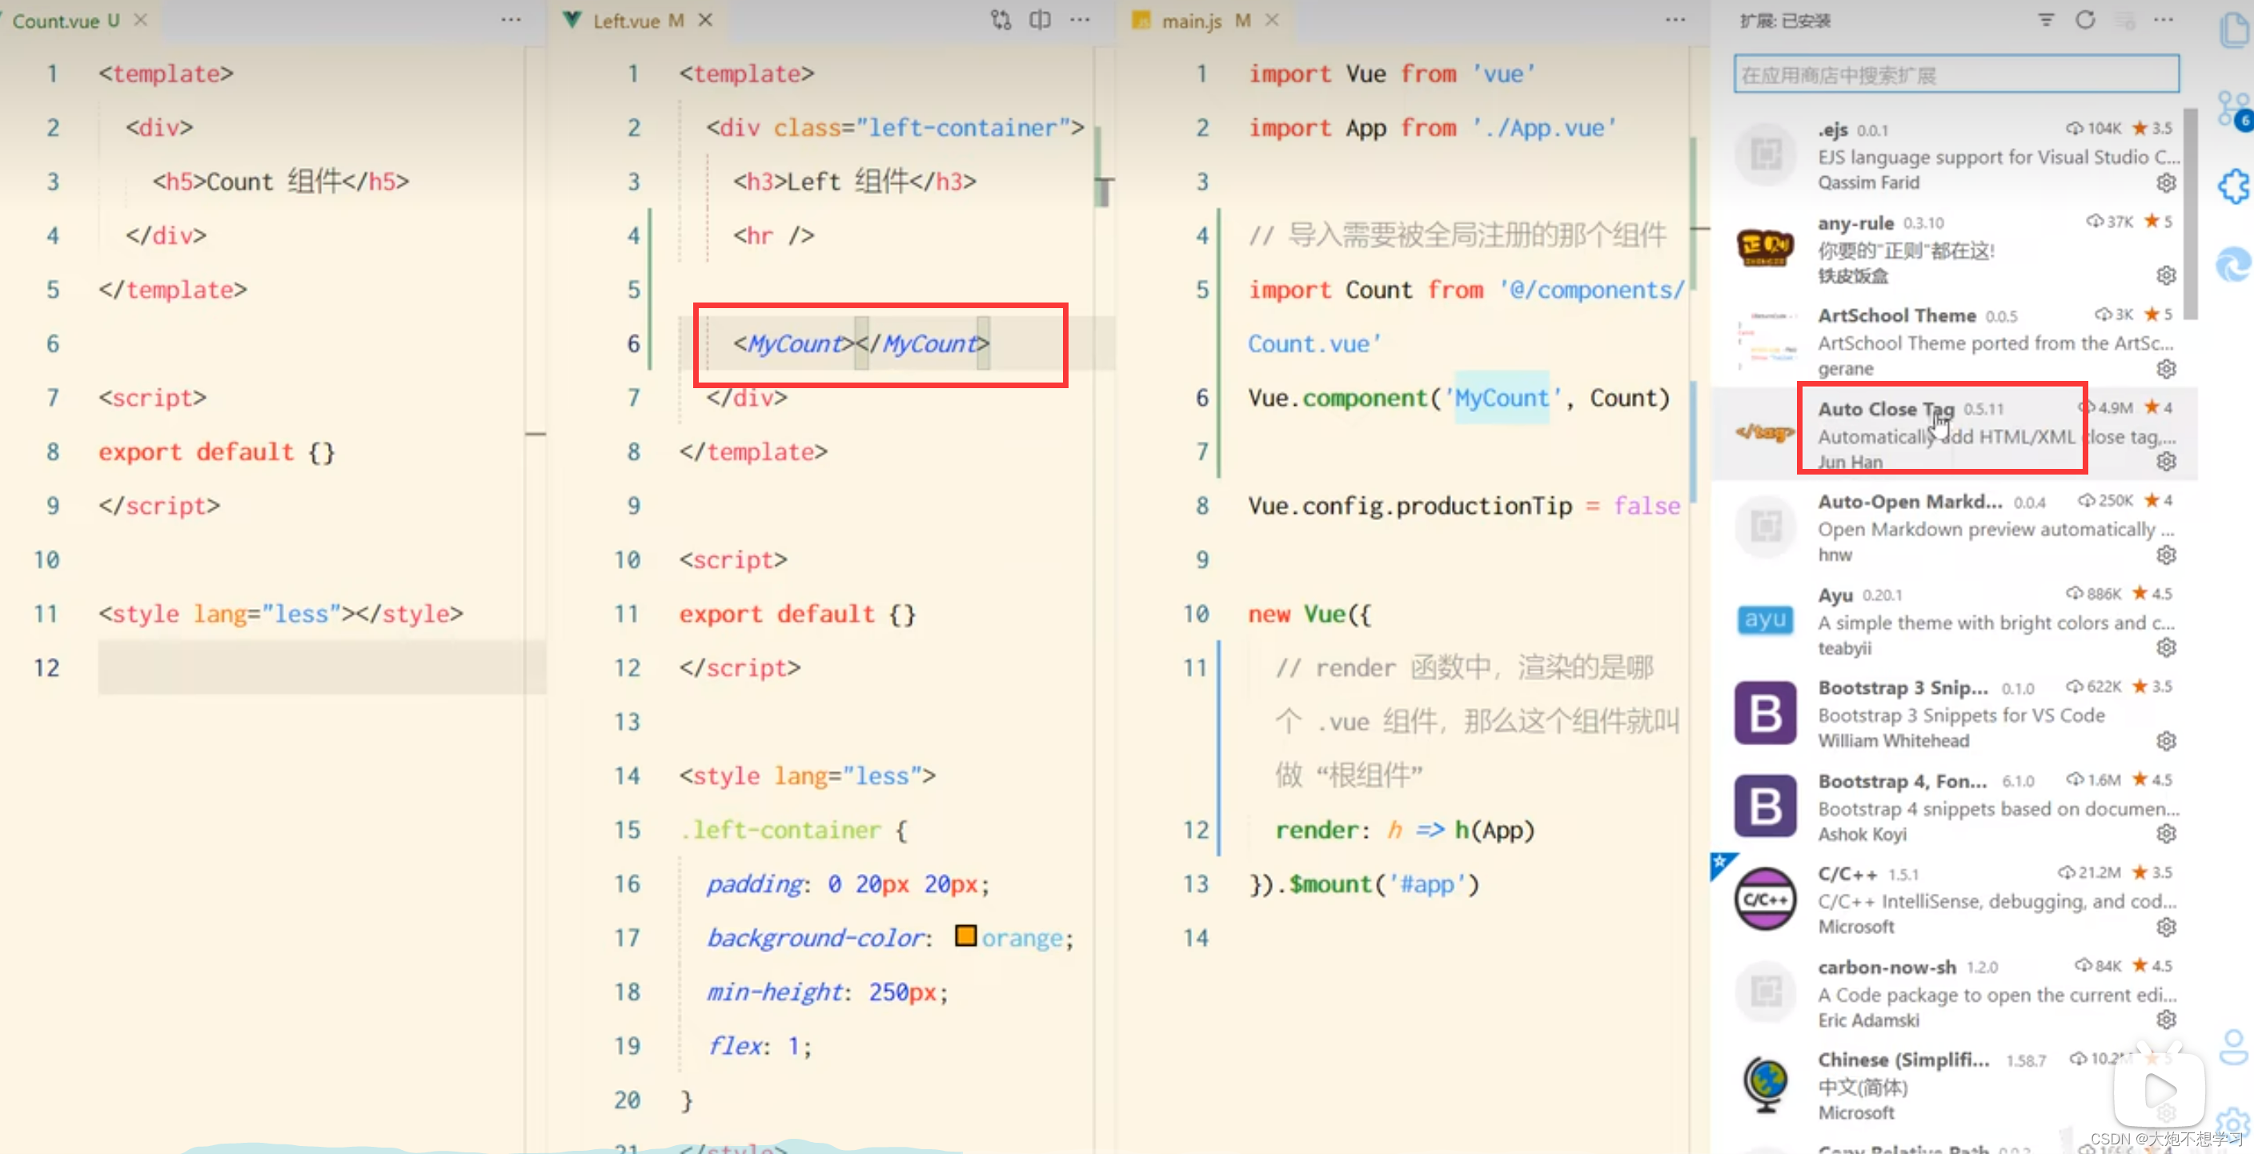This screenshot has height=1154, width=2254.
Task: Manage the Auto Close Tag extension gear
Action: point(2167,461)
